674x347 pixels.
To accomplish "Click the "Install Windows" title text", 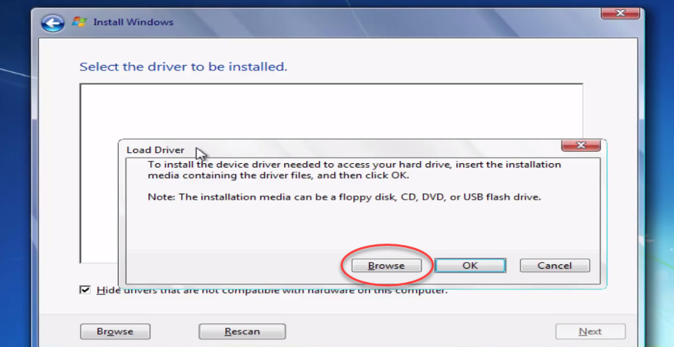I will [133, 22].
